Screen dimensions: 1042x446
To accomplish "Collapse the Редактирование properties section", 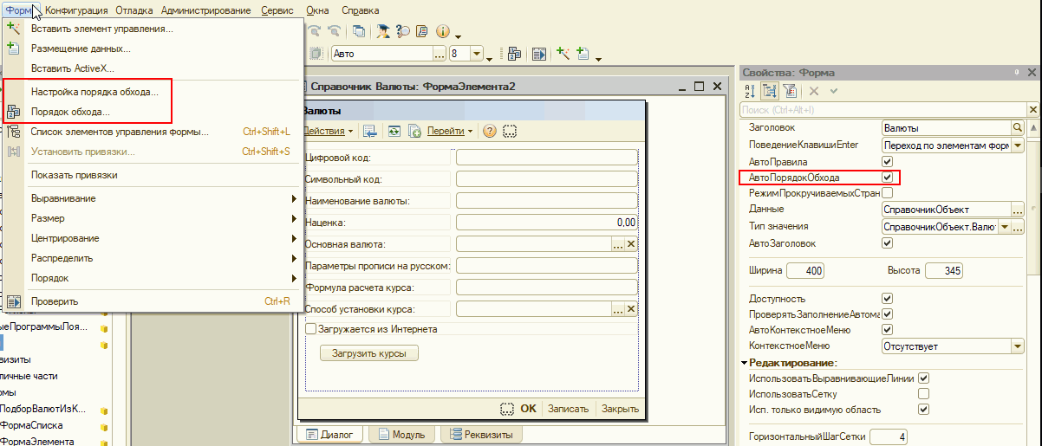I will 744,363.
